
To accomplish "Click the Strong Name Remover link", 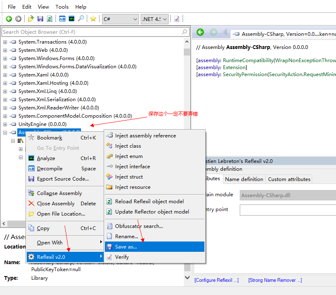I will click(275, 280).
